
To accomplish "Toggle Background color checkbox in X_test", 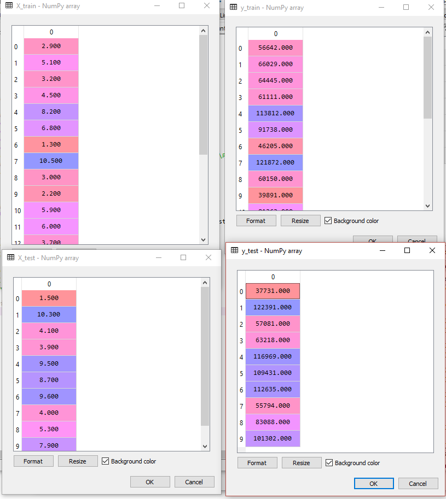I will point(106,461).
